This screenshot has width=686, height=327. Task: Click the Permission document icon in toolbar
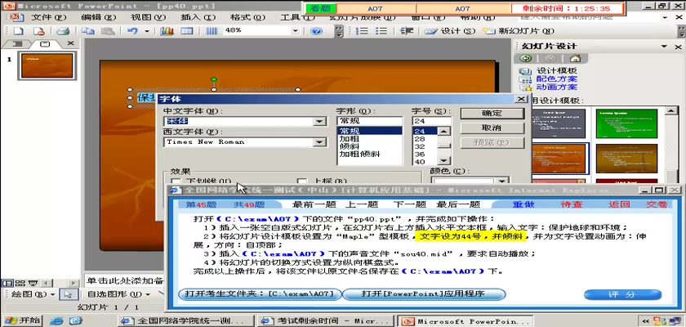pos(39,31)
